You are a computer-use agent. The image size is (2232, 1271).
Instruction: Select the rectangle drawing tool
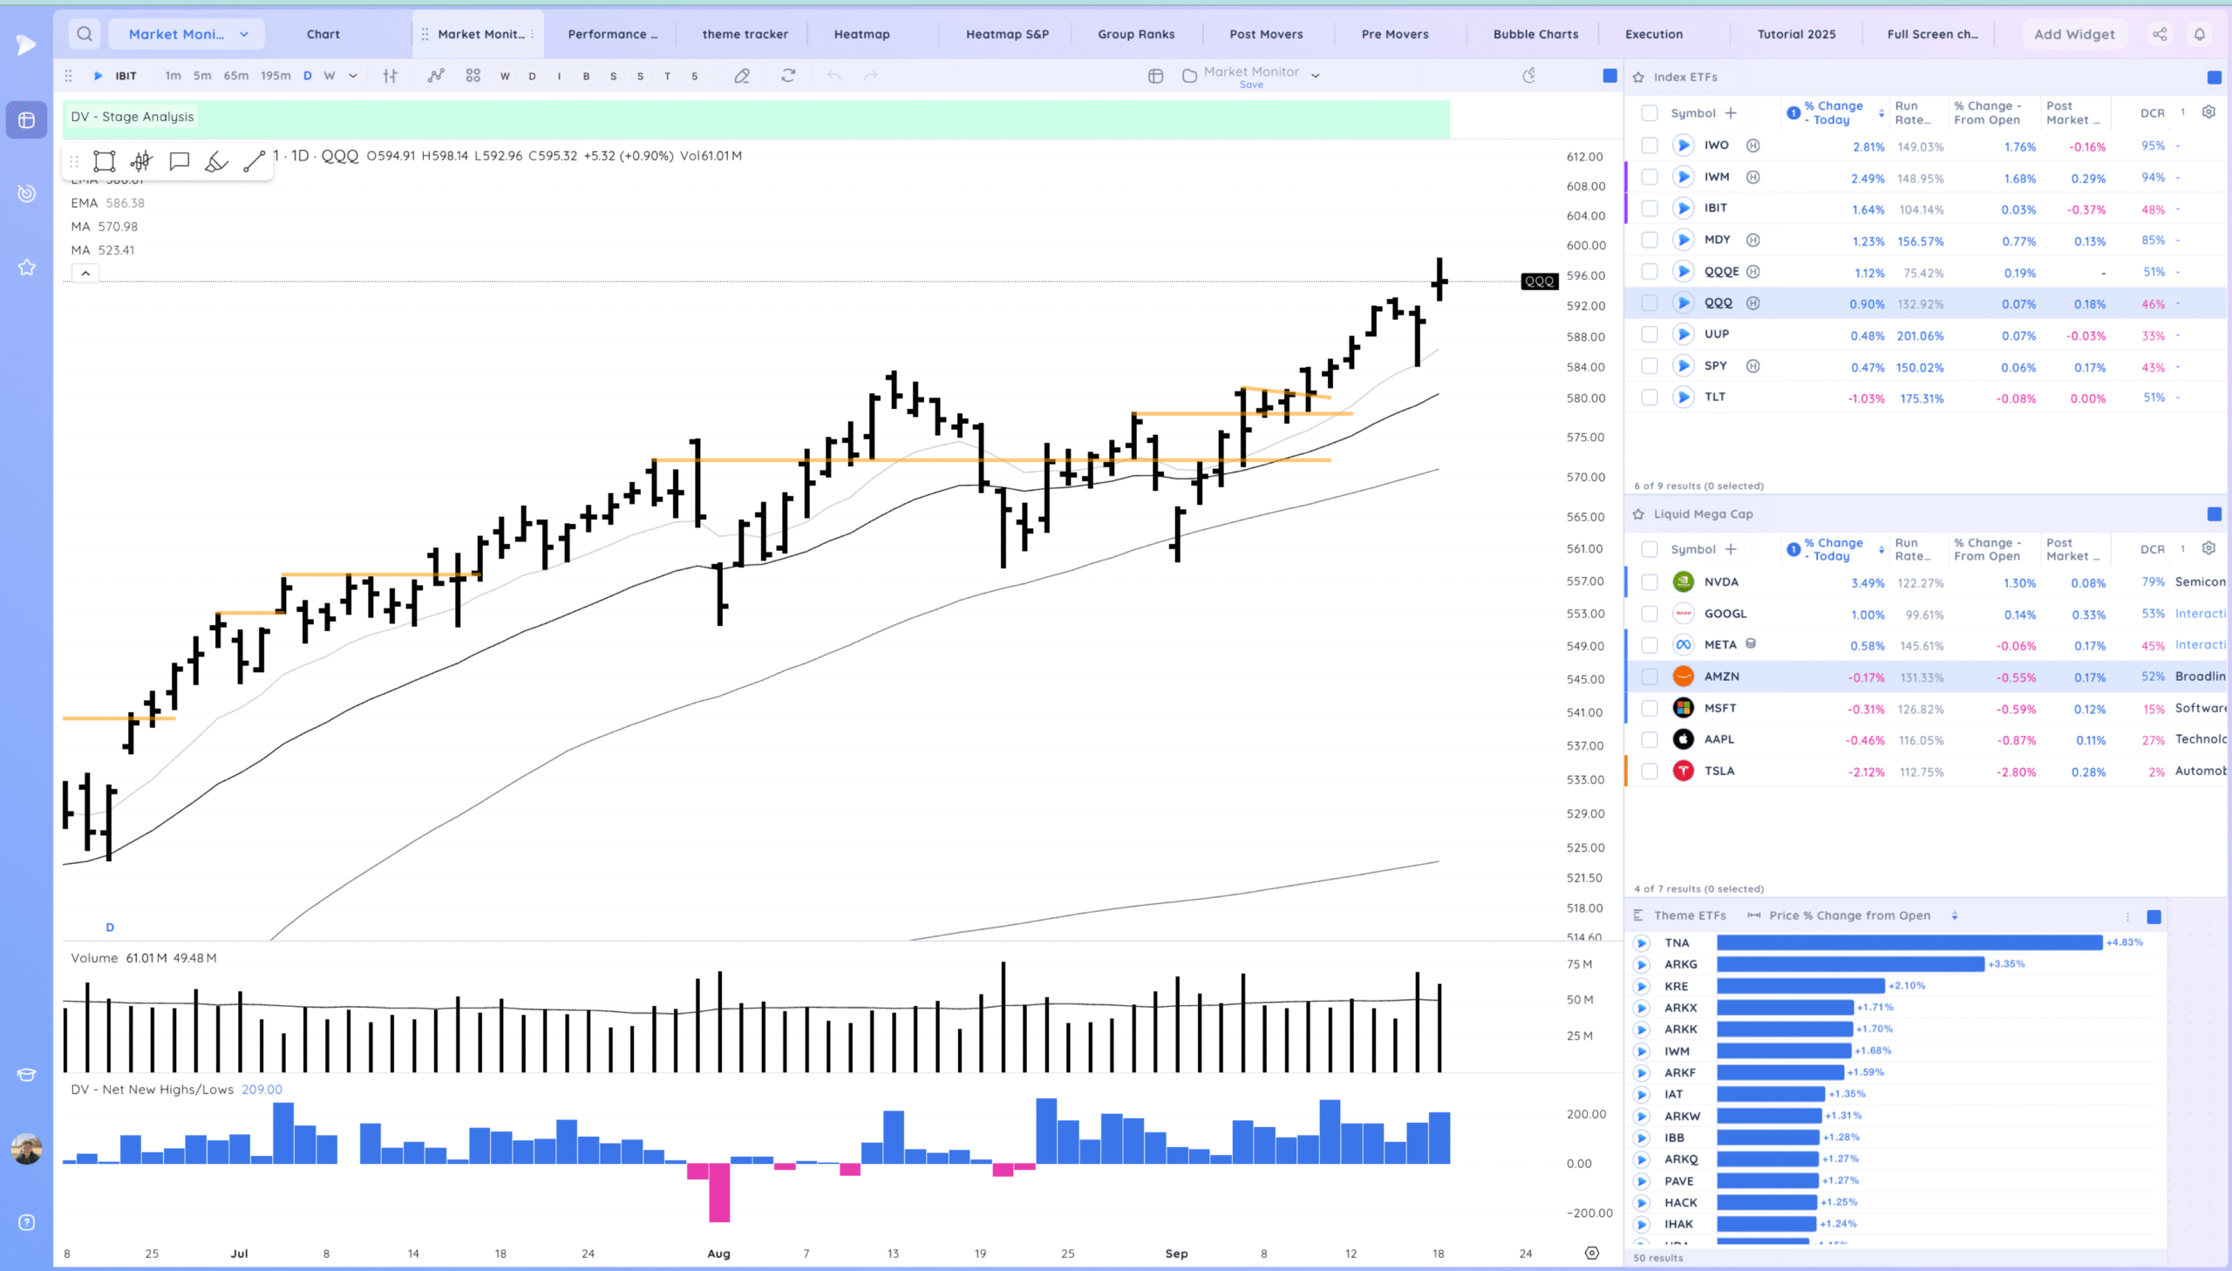104,161
